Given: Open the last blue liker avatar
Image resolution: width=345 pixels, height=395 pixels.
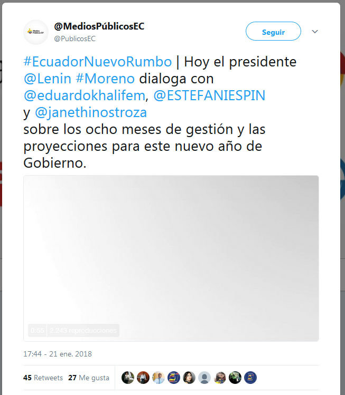Looking at the screenshot, I should tap(250, 378).
